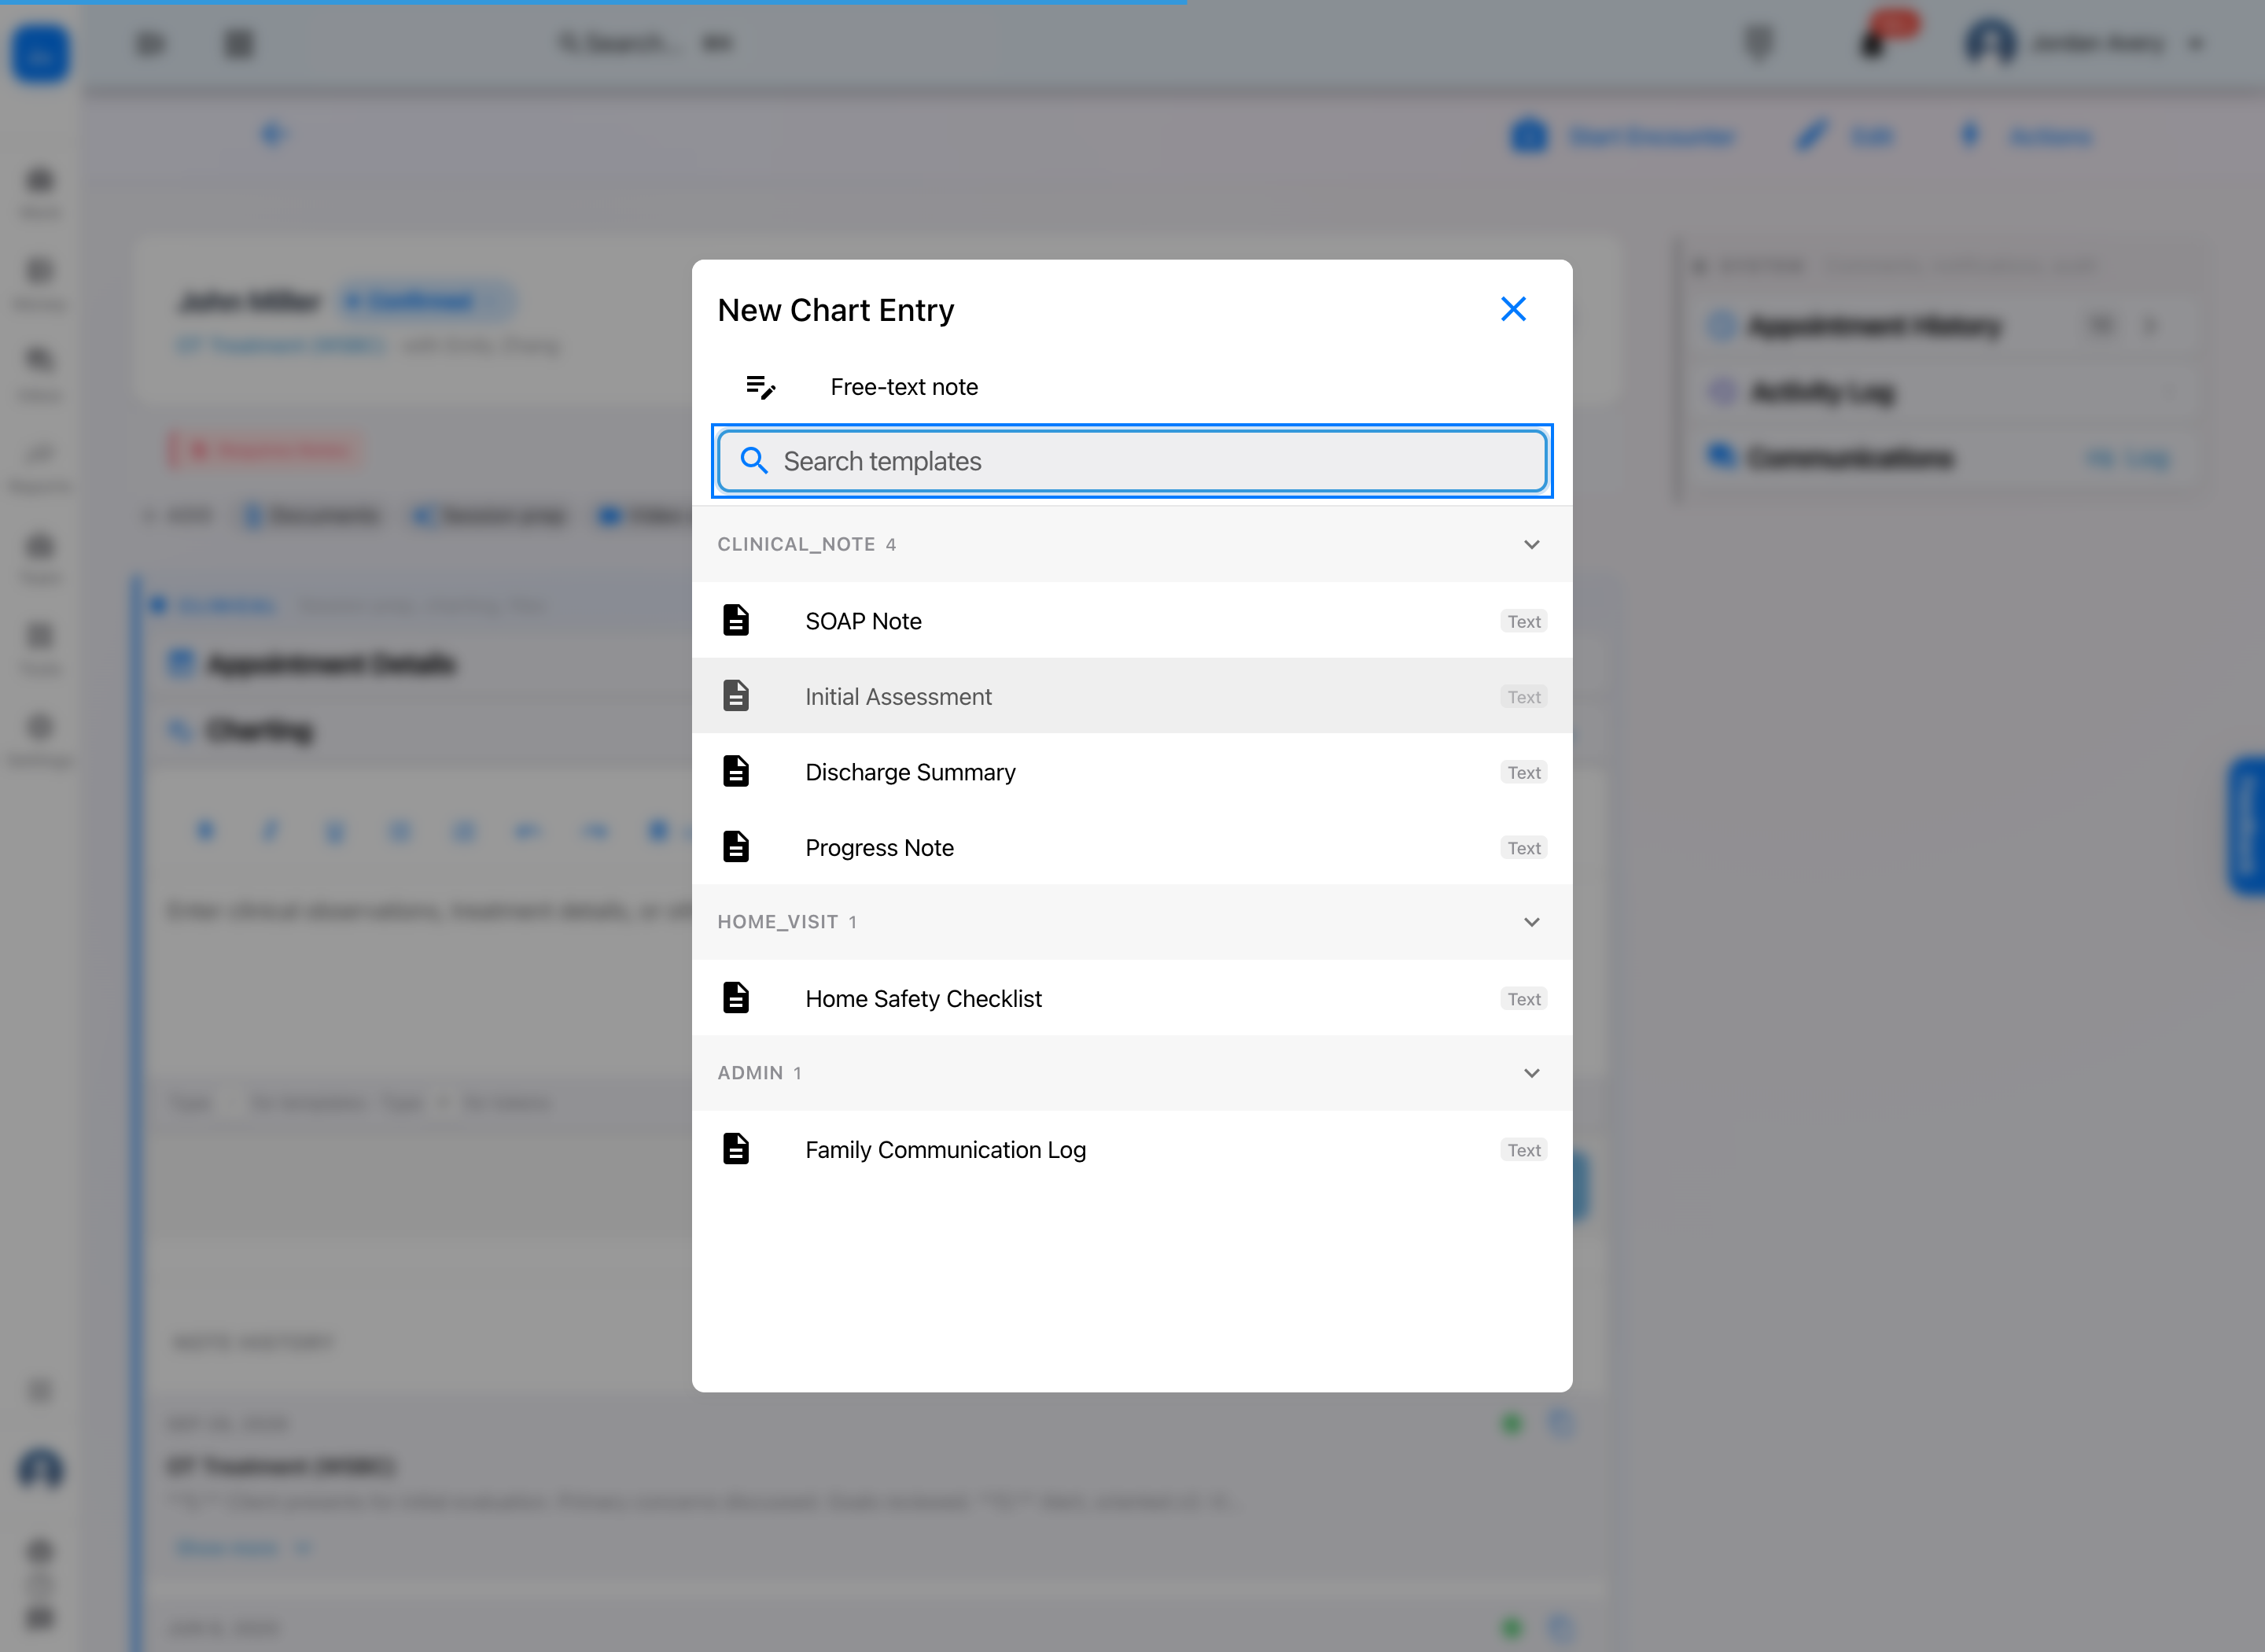Focus the Search templates field
2265x1652 pixels.
[1132, 461]
